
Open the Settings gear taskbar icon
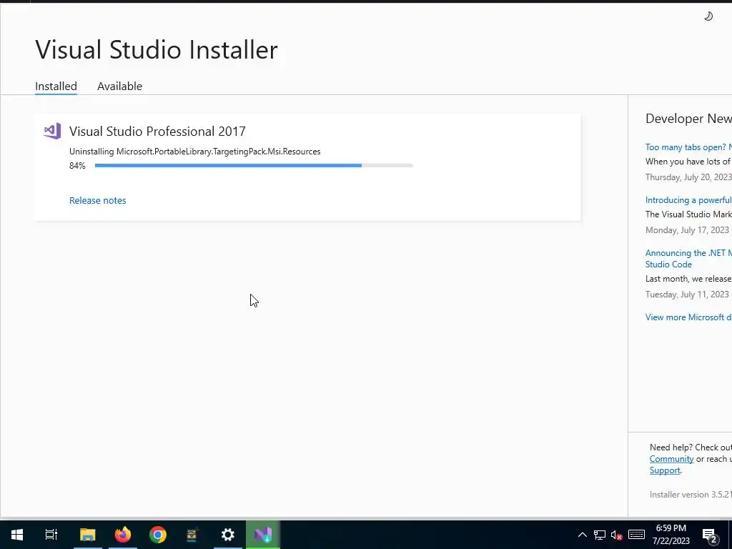(228, 535)
